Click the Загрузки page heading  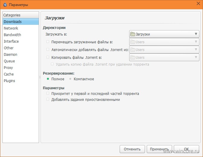[x=54, y=18]
